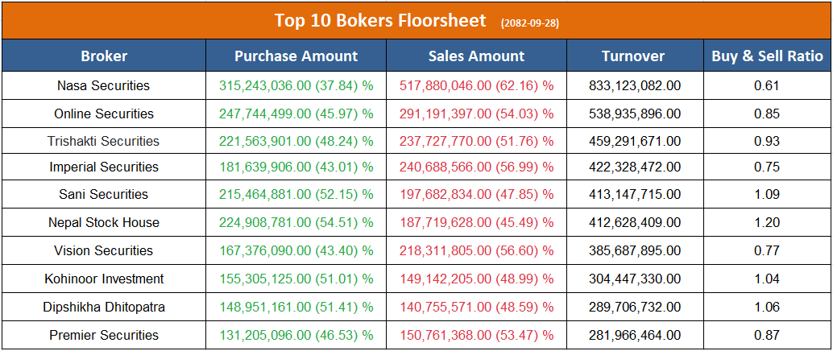Select the Online Securities broker name
Screen dimensions: 833x351
coord(104,114)
